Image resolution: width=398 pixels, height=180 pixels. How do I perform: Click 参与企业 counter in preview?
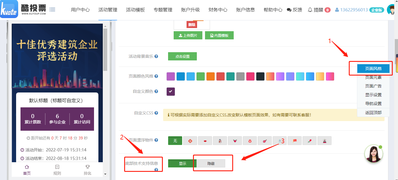(x=57, y=119)
